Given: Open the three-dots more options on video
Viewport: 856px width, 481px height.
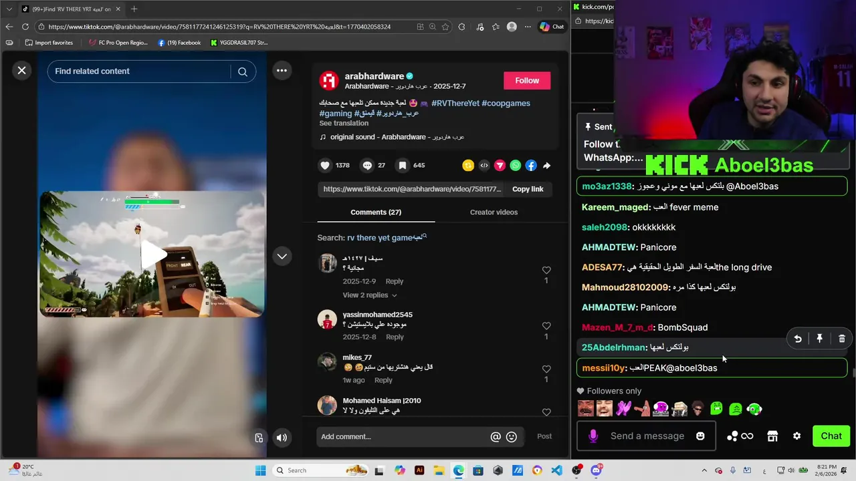Looking at the screenshot, I should point(282,71).
